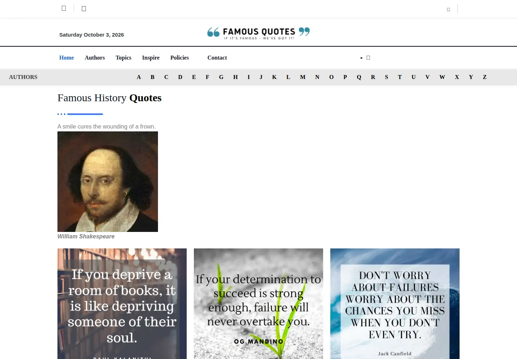Browse authors starting with B

(x=153, y=77)
